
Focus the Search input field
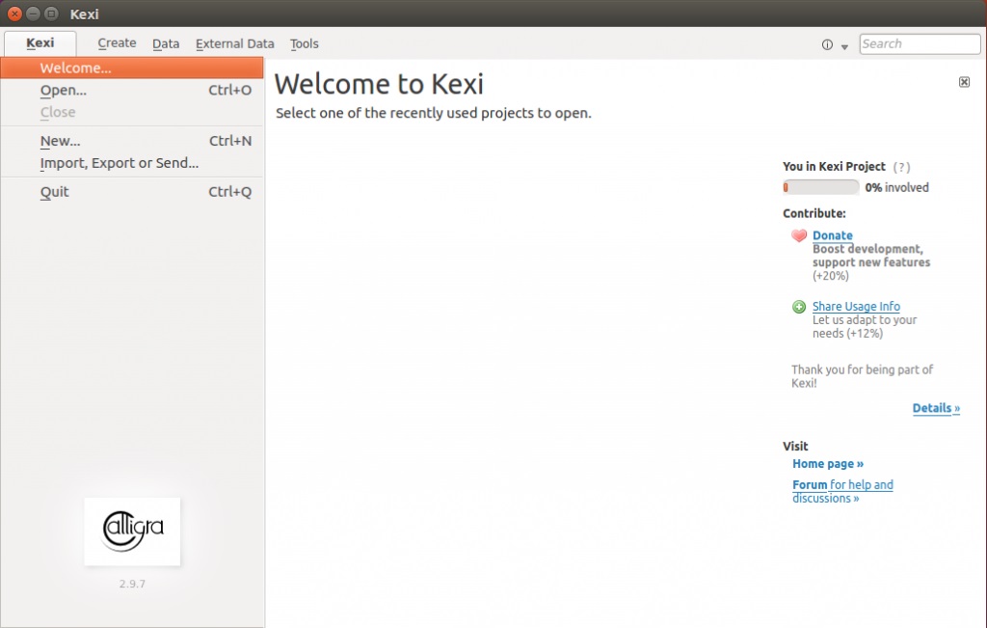click(920, 44)
